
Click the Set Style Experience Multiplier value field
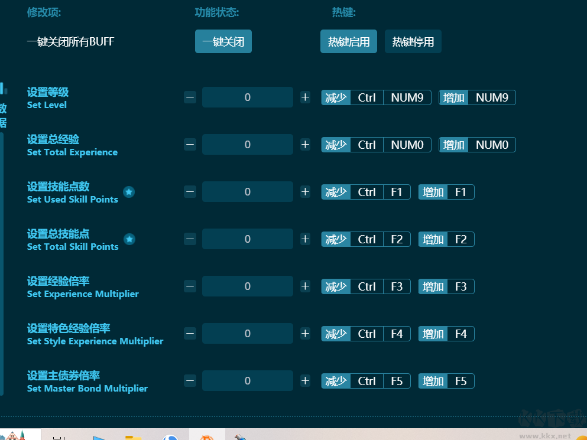click(x=248, y=333)
